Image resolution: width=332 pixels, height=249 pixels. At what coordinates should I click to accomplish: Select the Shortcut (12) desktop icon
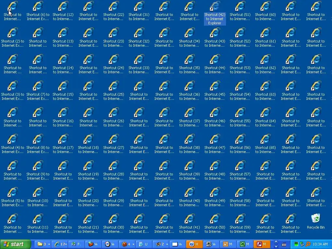coord(63,11)
